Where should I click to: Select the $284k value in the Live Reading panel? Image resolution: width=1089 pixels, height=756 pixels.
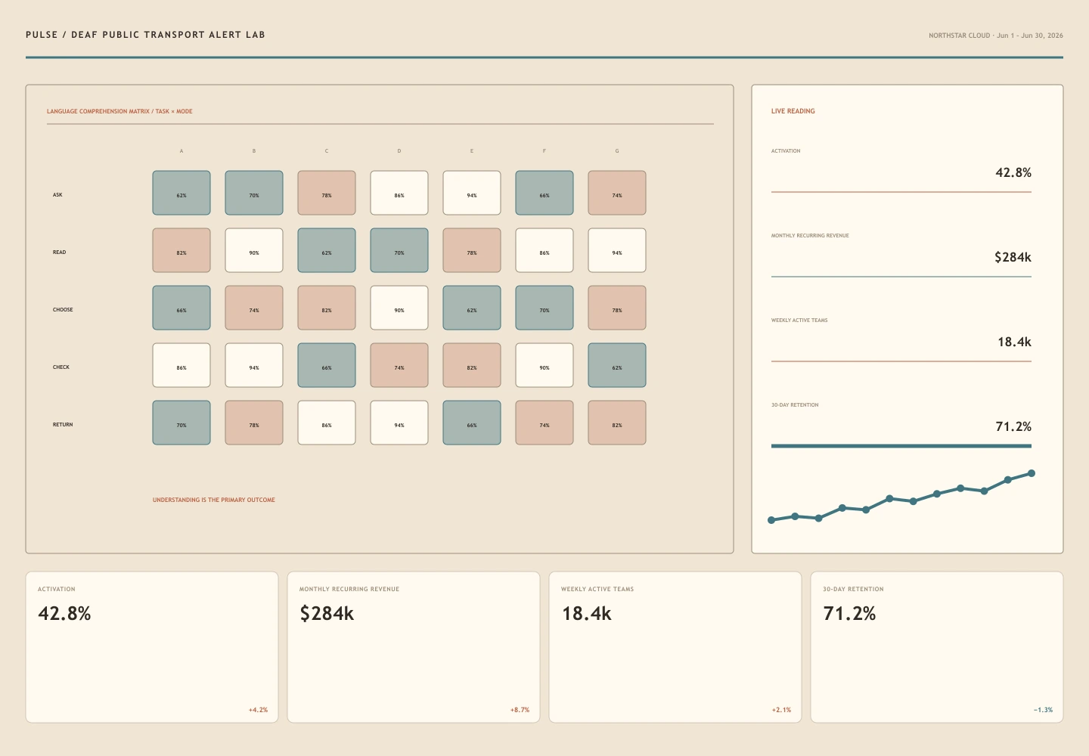[1013, 257]
